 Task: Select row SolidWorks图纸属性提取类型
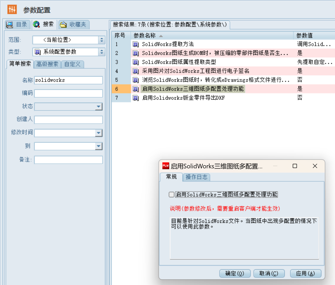point(223,62)
